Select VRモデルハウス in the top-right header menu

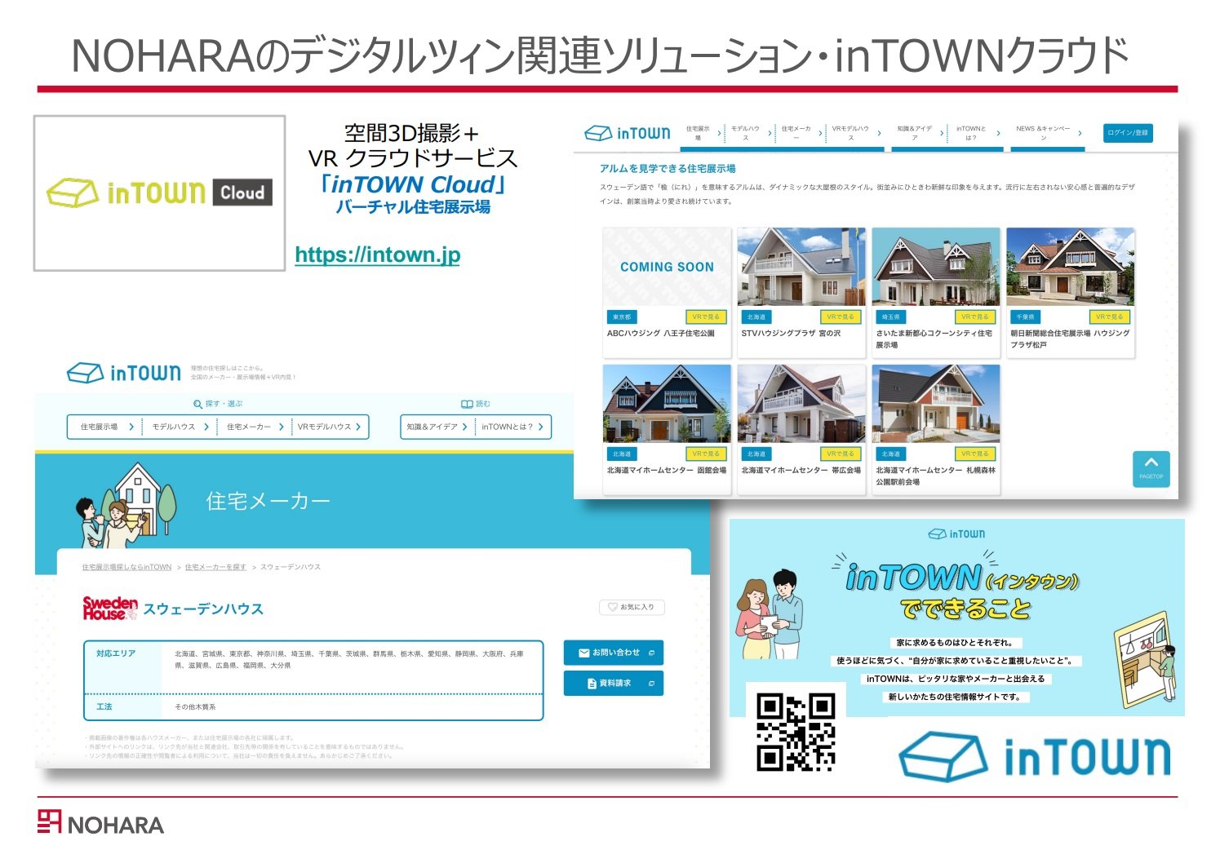coord(850,133)
